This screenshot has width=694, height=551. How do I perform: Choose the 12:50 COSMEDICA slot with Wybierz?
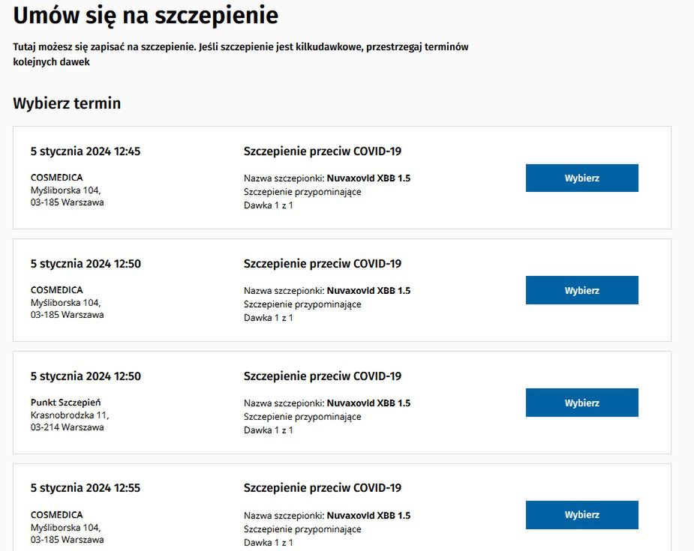click(581, 290)
